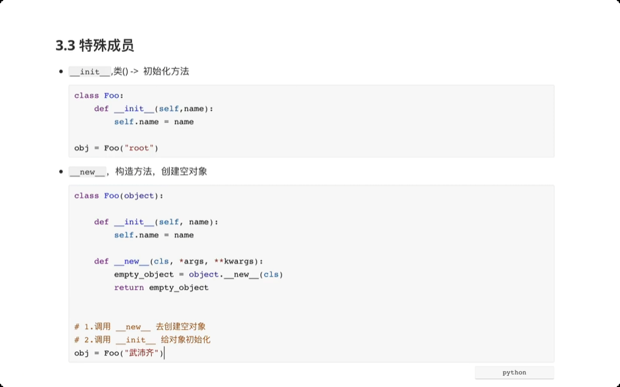Screen dimensions: 620x387
Task: Click the comment "# 2.调用 __init__ 给对象初始化"
Action: pos(142,340)
